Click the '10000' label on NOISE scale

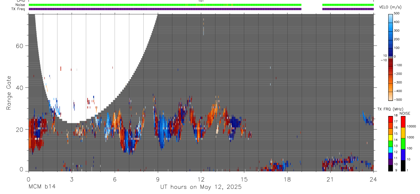coord(411,126)
